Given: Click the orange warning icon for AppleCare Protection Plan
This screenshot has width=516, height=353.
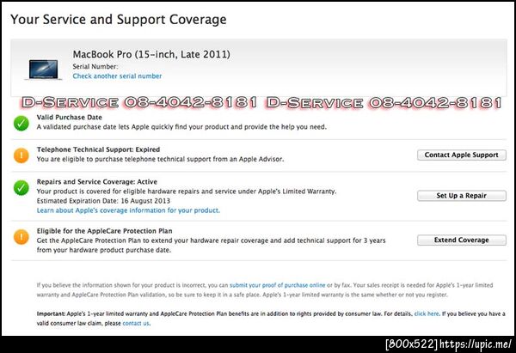Looking at the screenshot, I should click(x=21, y=237).
